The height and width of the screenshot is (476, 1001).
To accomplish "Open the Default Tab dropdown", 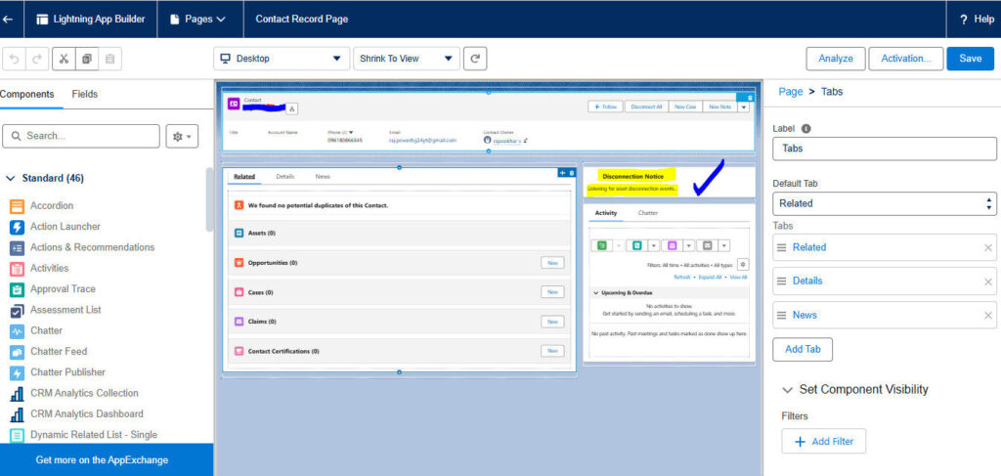I will (x=884, y=203).
